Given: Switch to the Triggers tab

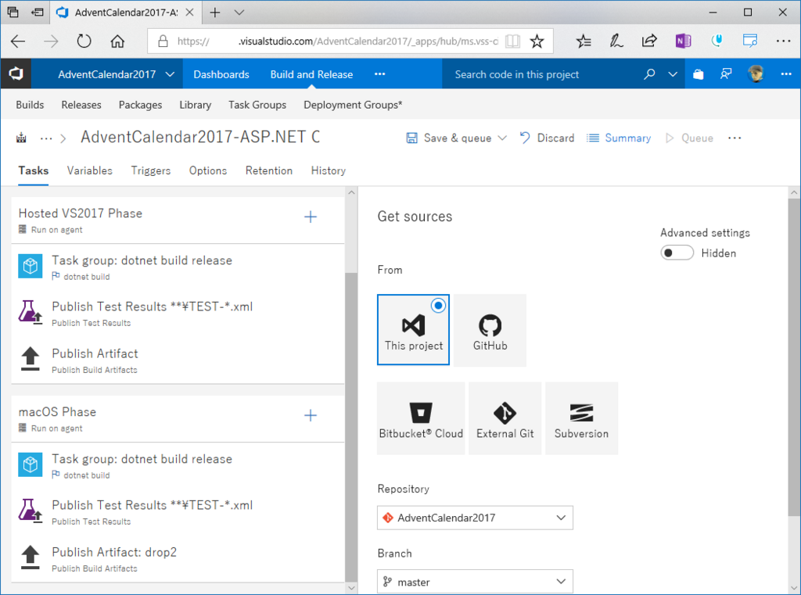Looking at the screenshot, I should pos(151,170).
